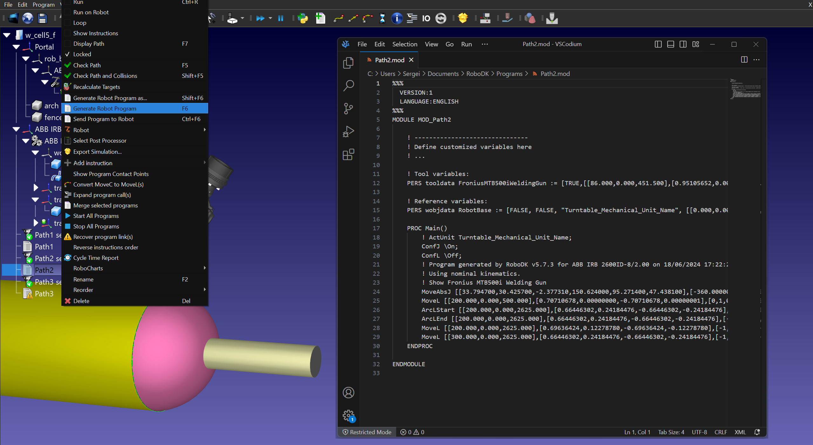813x445 pixels.
Task: Click the Python script icon in toolbar
Action: [x=303, y=18]
